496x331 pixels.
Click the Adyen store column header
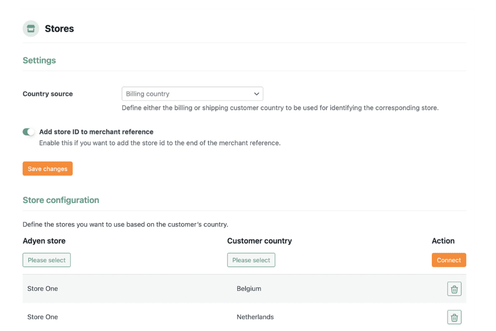click(x=44, y=241)
